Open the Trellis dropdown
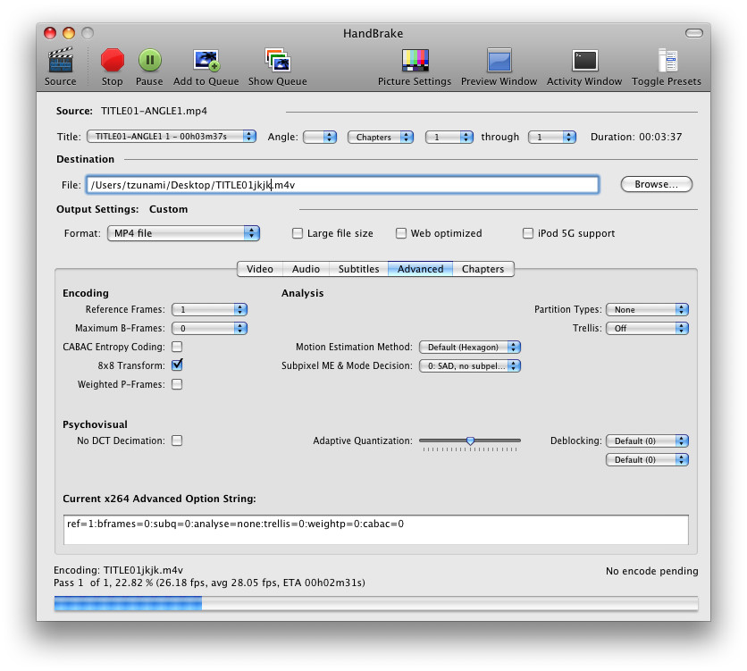The height and width of the screenshot is (671, 747). [x=647, y=328]
